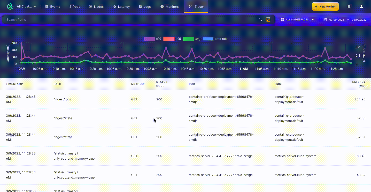Open the Nodes tab
Screen dimensions: 371x192
pyautogui.click(x=96, y=6)
